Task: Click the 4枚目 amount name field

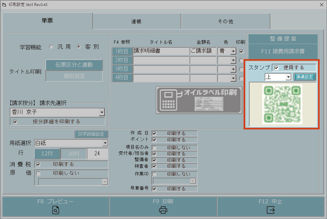Action: coord(203,78)
